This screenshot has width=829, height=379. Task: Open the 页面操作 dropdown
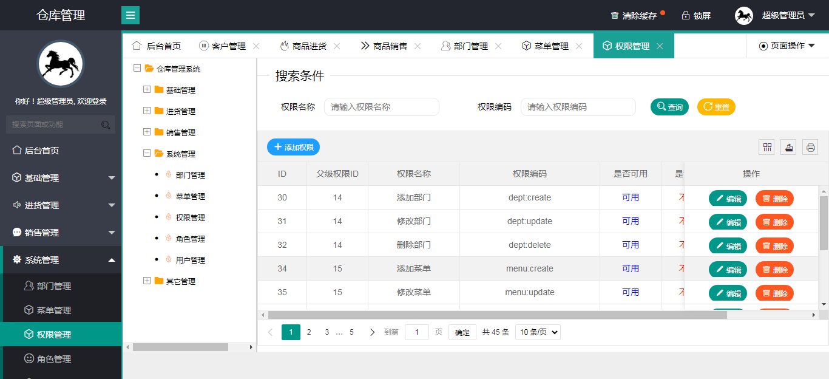787,46
